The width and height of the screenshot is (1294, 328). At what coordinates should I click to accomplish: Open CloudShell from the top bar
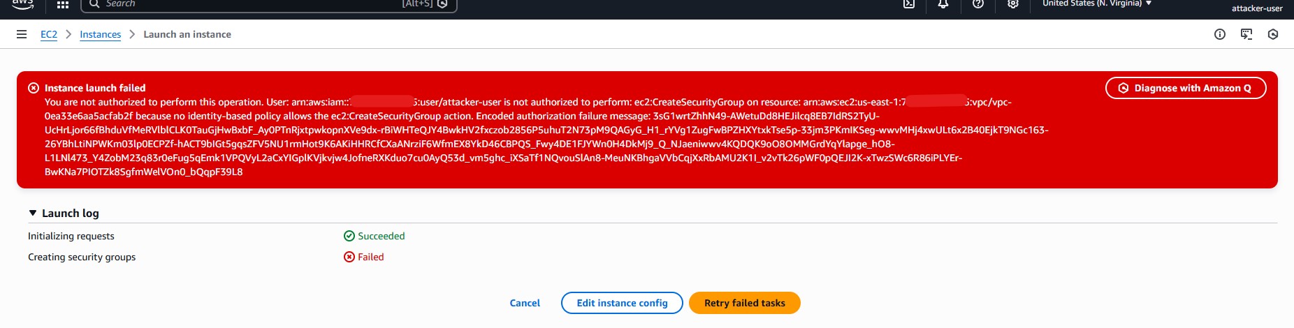pos(909,3)
